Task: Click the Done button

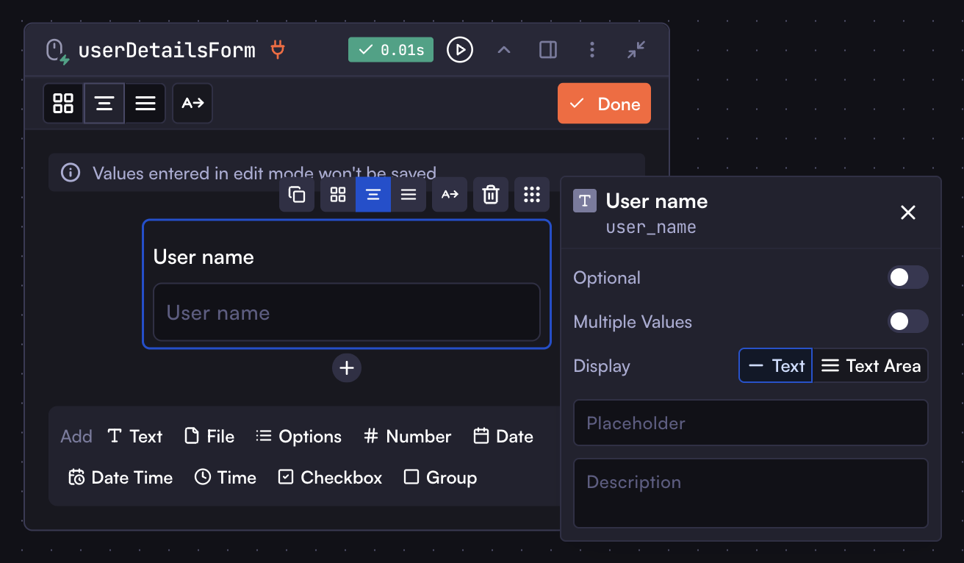Action: click(x=604, y=104)
